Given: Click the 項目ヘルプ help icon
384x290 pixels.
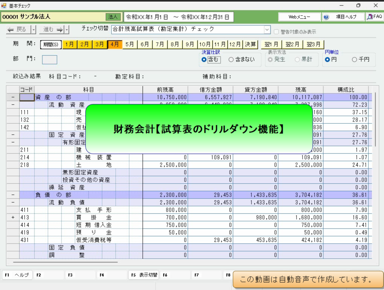Looking at the screenshot, I should coord(326,17).
